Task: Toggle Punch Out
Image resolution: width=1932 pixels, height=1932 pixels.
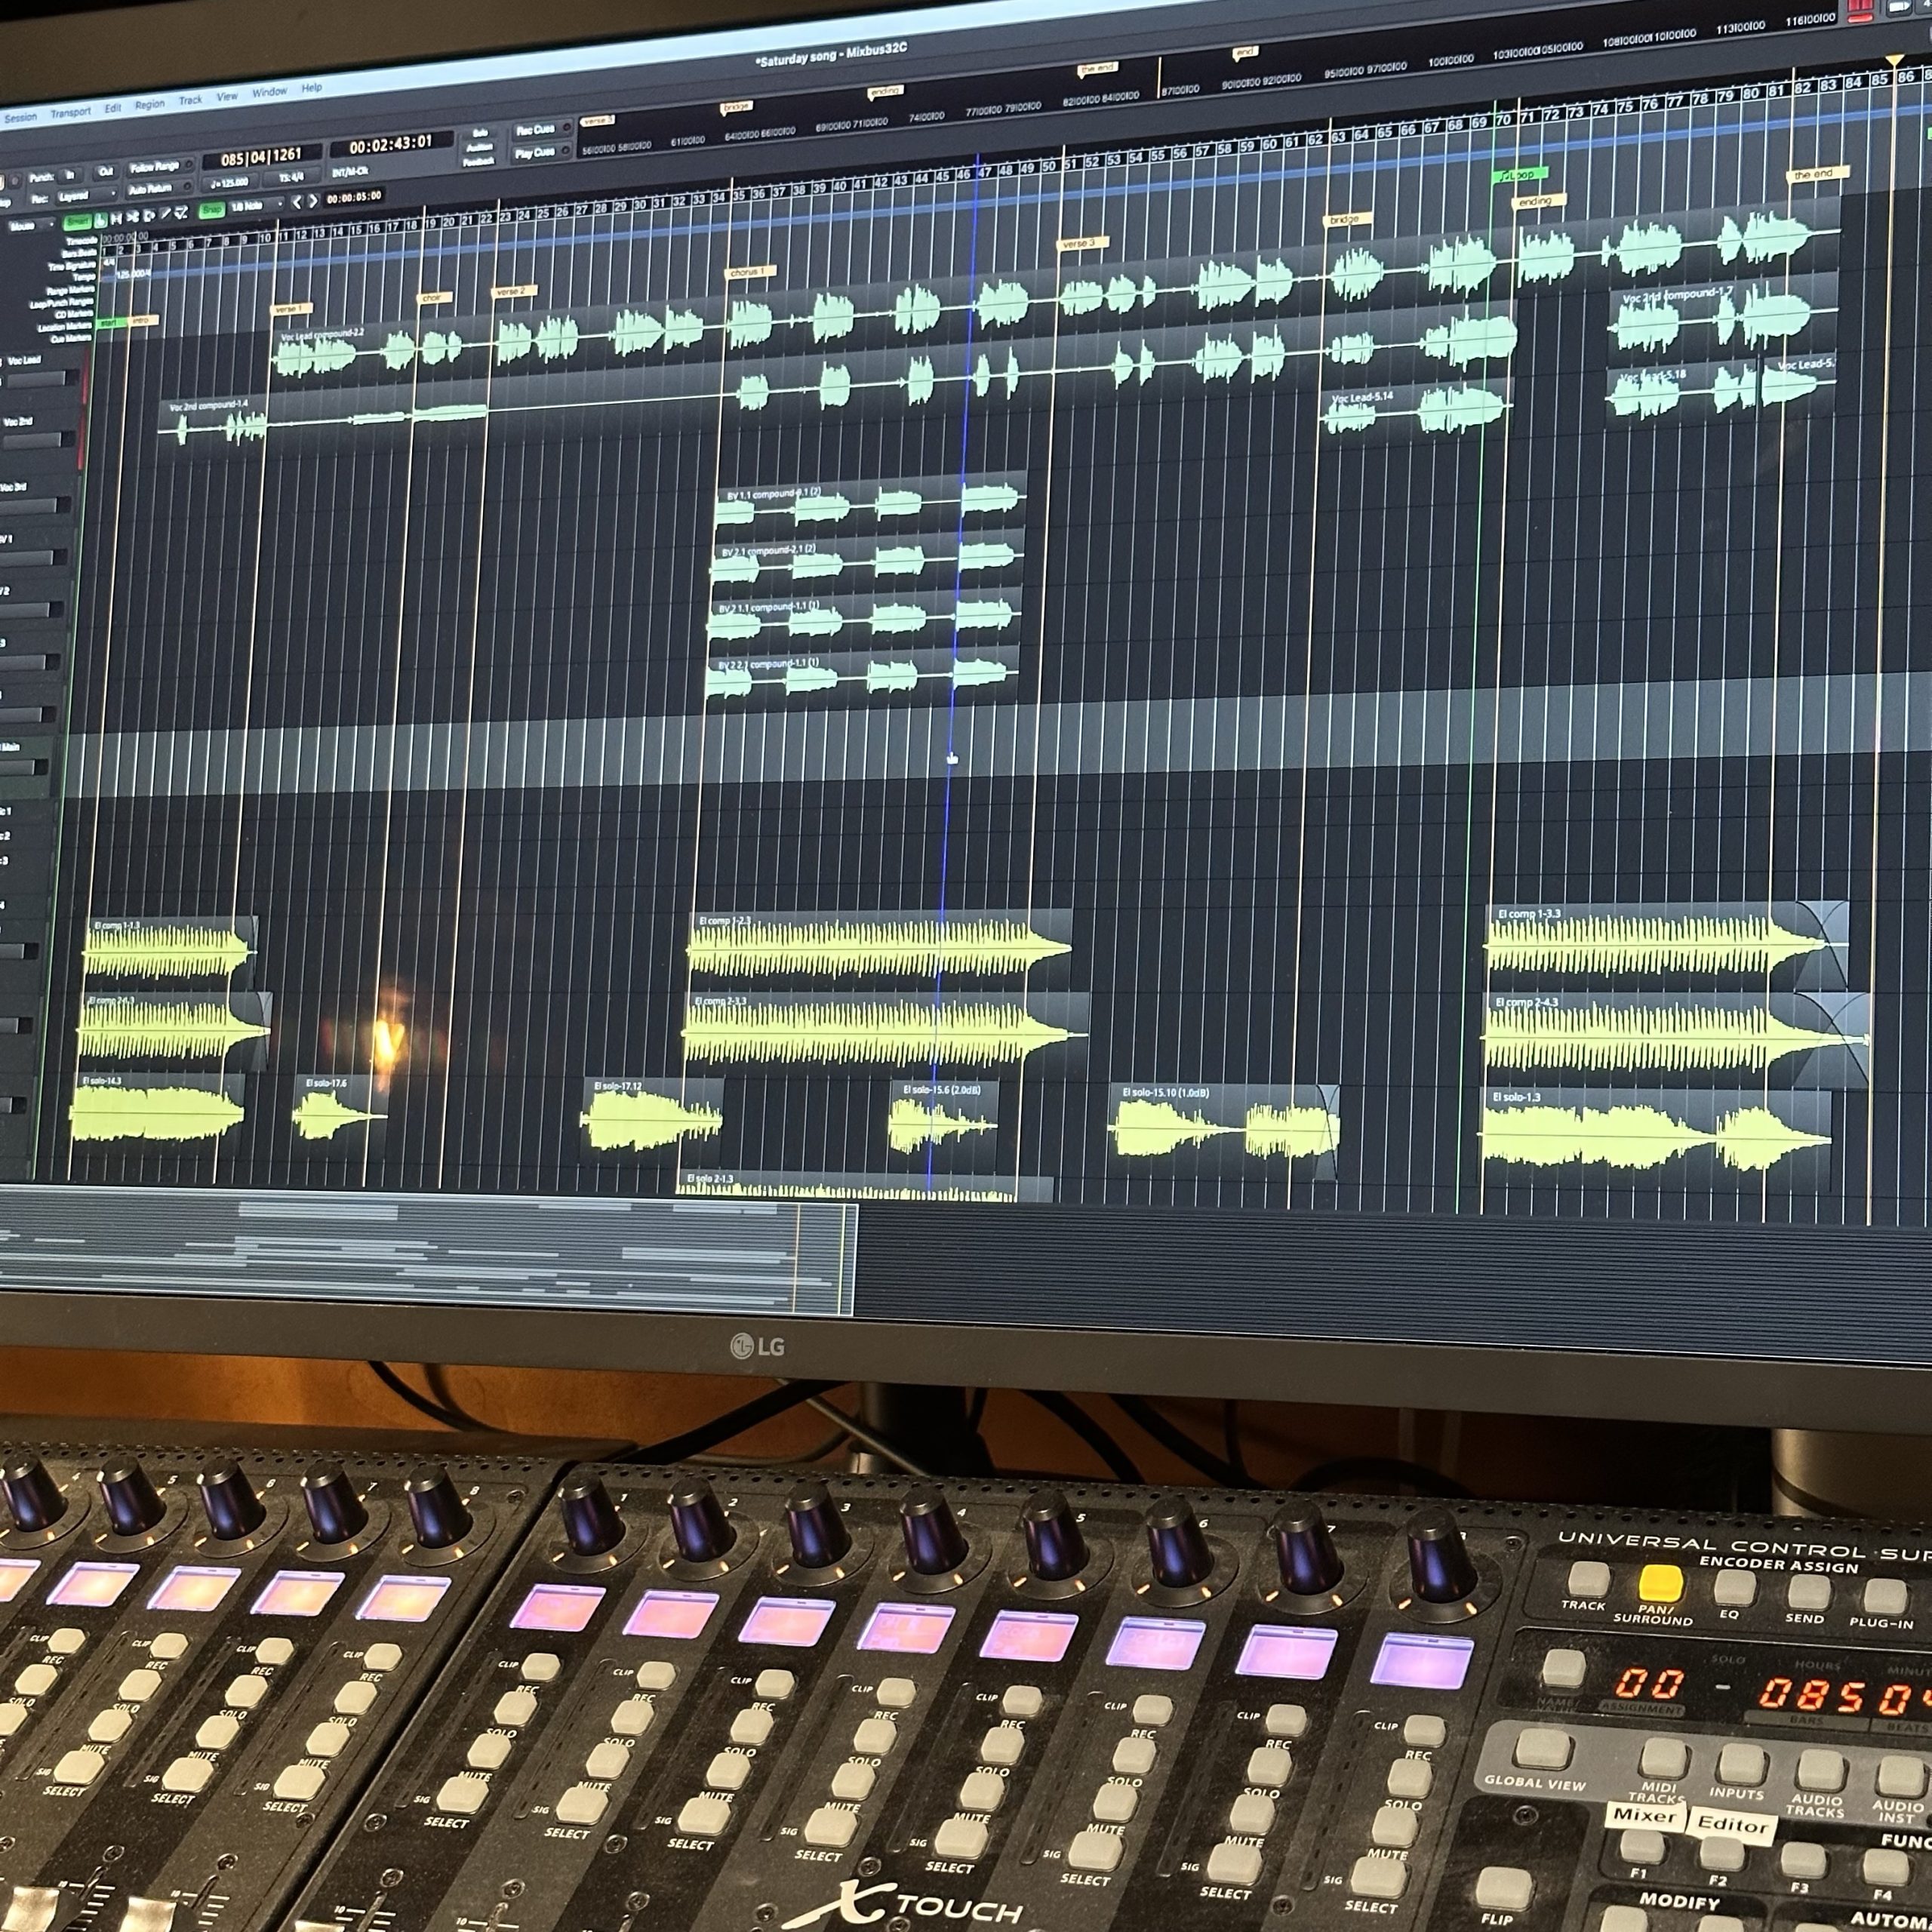Action: pyautogui.click(x=105, y=172)
